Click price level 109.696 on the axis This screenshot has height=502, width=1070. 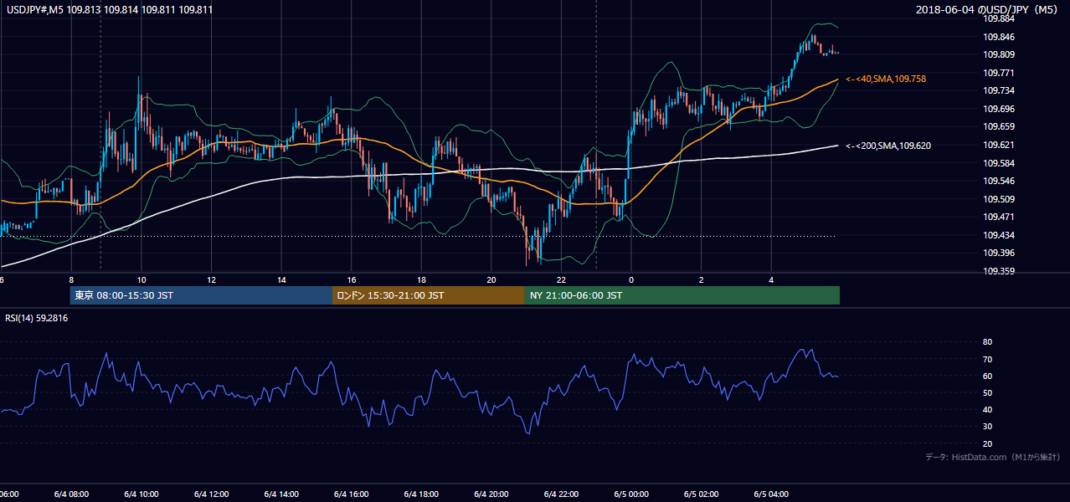coord(999,109)
